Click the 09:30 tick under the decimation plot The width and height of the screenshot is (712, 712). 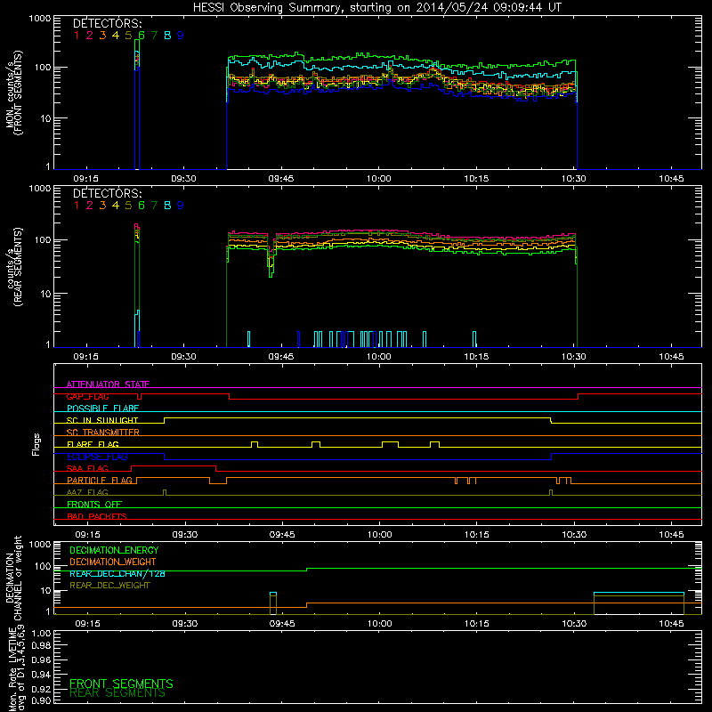185,624
